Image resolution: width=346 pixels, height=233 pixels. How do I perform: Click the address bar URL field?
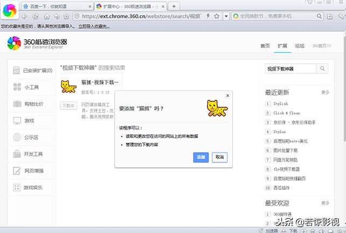pos(141,16)
